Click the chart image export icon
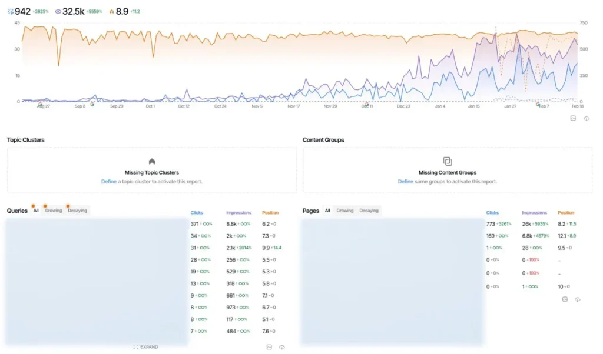Image resolution: width=603 pixels, height=354 pixels. click(573, 118)
